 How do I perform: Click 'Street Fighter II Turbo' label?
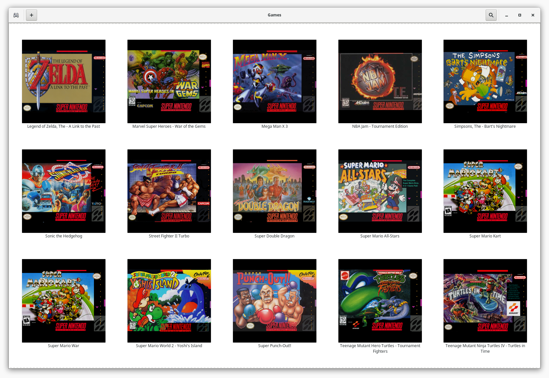[169, 236]
